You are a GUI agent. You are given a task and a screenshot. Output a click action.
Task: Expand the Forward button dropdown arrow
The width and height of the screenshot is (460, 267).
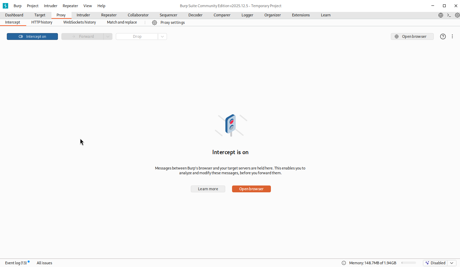[108, 36]
